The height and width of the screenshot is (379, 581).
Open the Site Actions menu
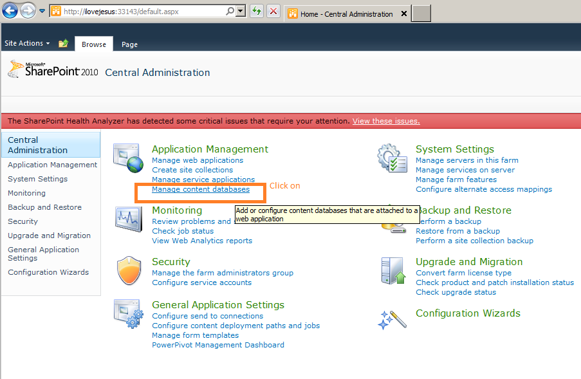coord(27,43)
